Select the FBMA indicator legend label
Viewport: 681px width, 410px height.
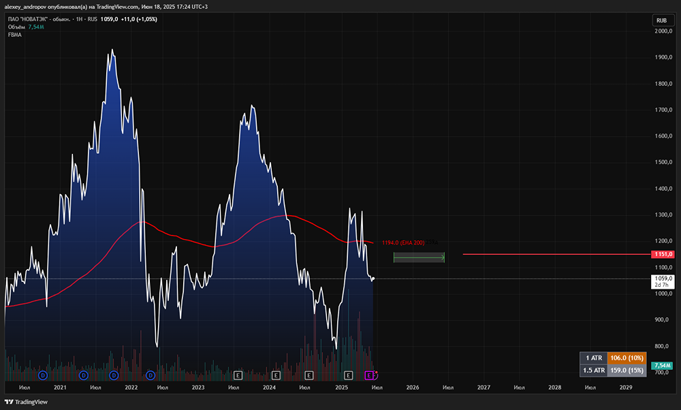click(x=14, y=35)
